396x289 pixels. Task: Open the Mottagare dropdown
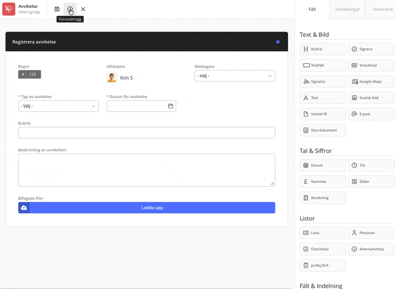click(x=235, y=76)
